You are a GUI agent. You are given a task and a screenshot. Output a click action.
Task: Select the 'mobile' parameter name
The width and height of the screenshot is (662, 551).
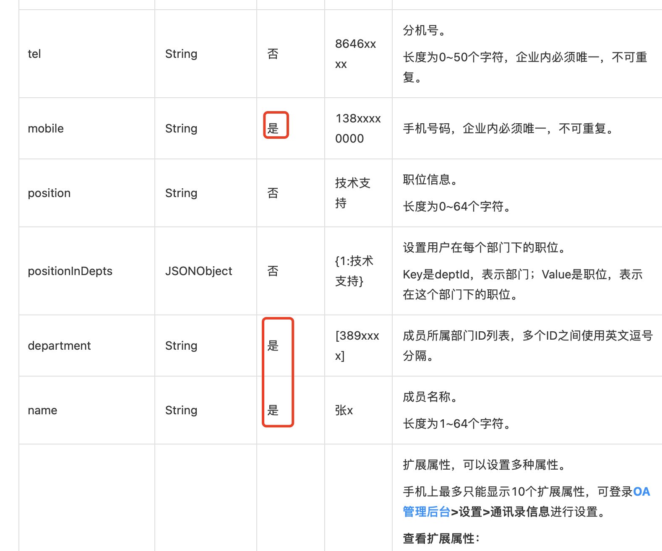tap(46, 129)
